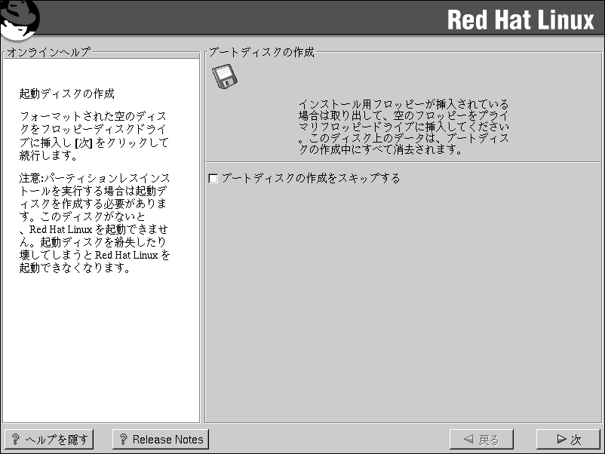Click the 注意 paragraph in online help
The width and height of the screenshot is (605, 454).
[x=95, y=223]
